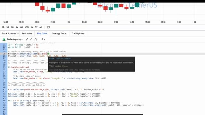Image resolution: width=205 pixels, height=115 pixels.
Task: Open the Trading Panel tab
Action: tap(78, 33)
